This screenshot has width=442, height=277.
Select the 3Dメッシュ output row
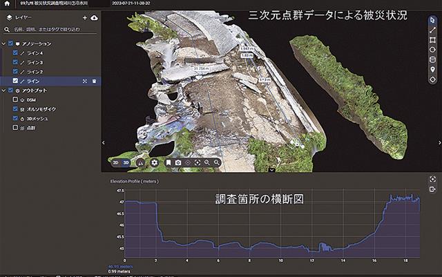(50, 119)
